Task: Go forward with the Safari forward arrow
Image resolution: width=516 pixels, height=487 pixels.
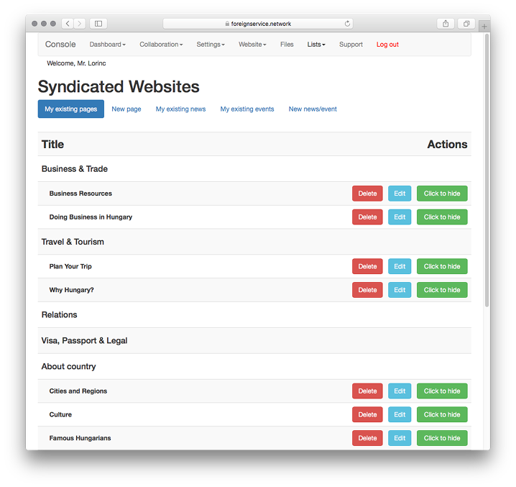Action: (80, 24)
